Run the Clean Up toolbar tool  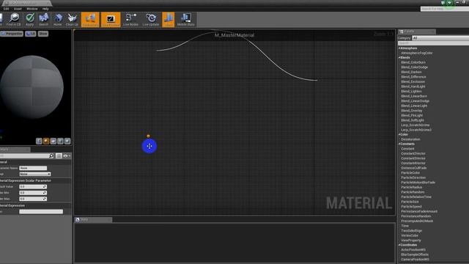72,20
